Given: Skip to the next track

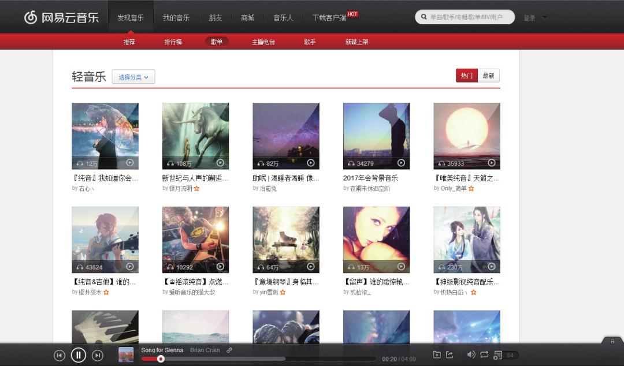Looking at the screenshot, I should tap(96, 355).
